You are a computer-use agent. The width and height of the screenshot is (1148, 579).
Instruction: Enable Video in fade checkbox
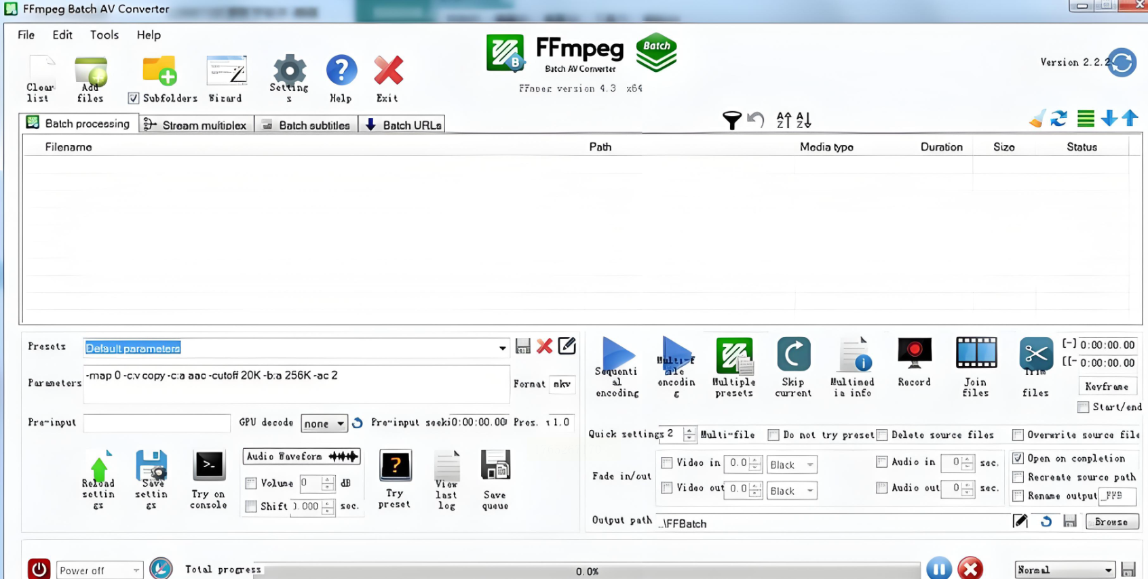[x=667, y=463]
